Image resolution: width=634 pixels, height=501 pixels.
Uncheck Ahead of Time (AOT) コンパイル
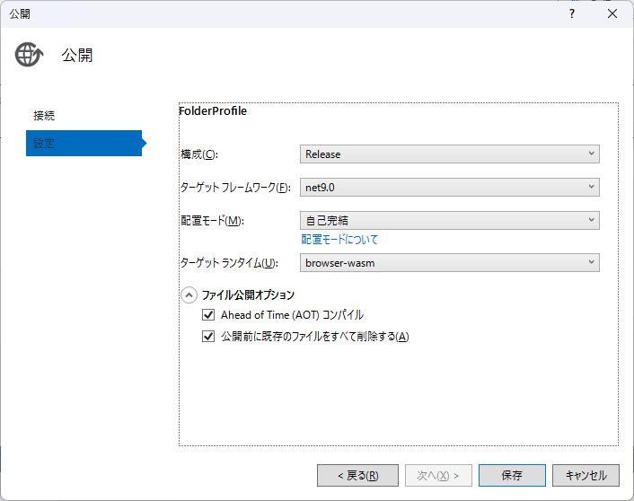208,314
